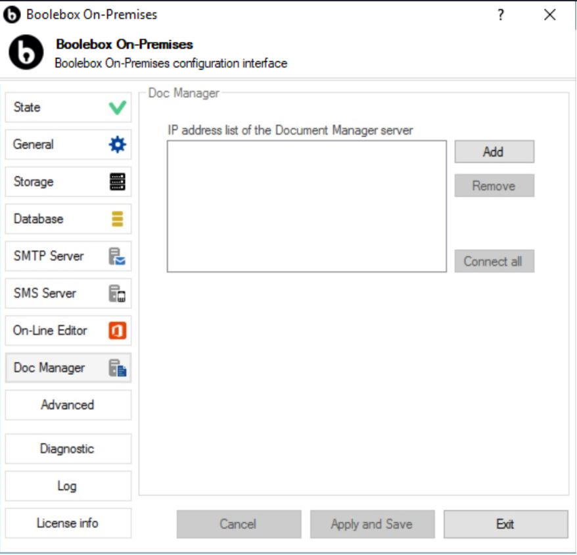Click the SMS Server phone icon
This screenshot has height=555, width=577.
(x=117, y=293)
